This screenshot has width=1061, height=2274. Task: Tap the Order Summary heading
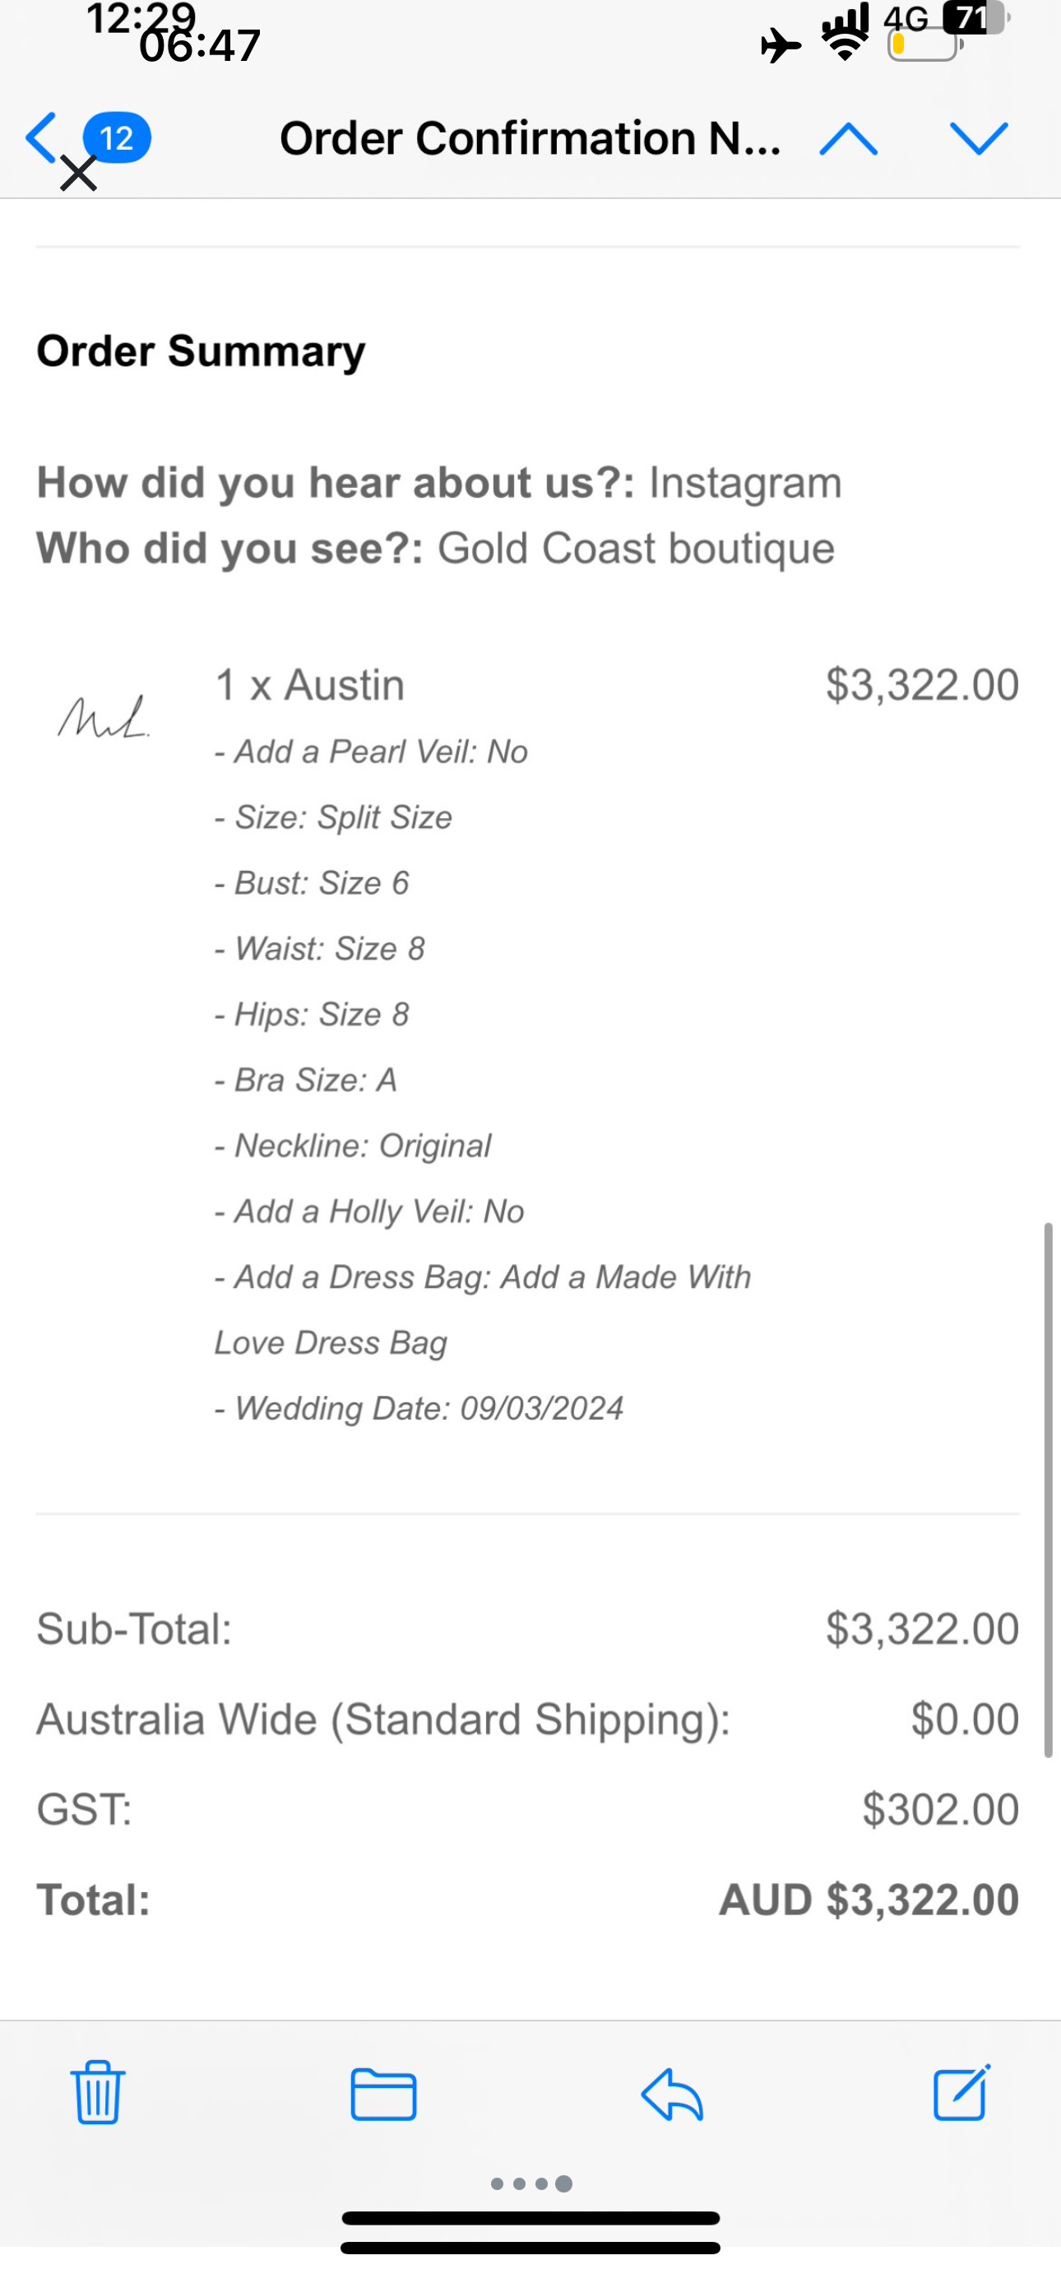(x=201, y=351)
